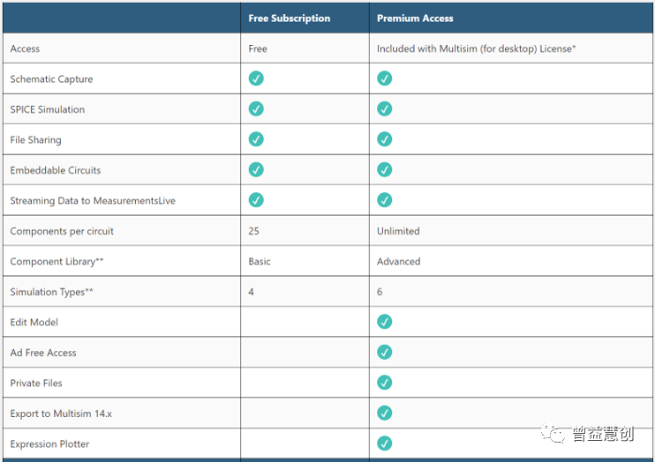Click the Components per circuit row label

coord(62,231)
